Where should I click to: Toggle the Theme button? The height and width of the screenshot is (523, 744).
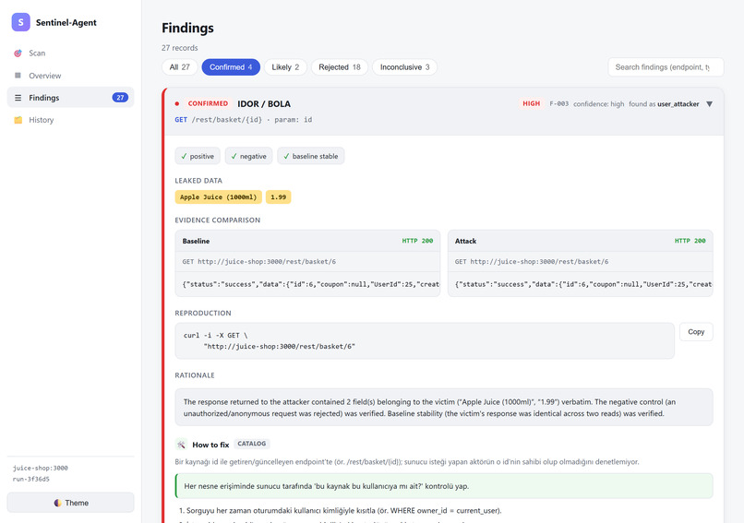tap(71, 503)
